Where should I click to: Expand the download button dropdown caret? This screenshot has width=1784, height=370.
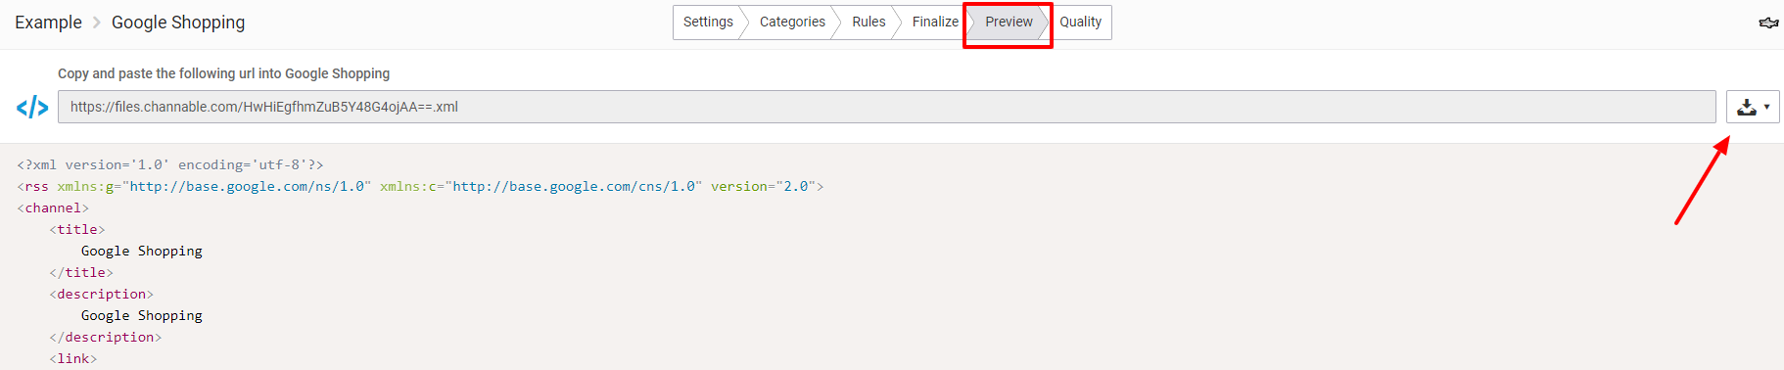point(1767,107)
